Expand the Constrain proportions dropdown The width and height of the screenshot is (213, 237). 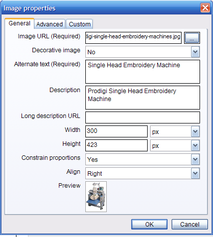click(x=143, y=159)
